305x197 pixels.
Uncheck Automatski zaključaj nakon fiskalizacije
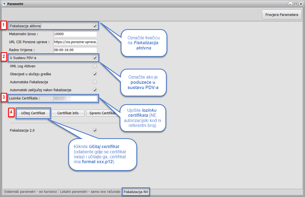[95, 90]
